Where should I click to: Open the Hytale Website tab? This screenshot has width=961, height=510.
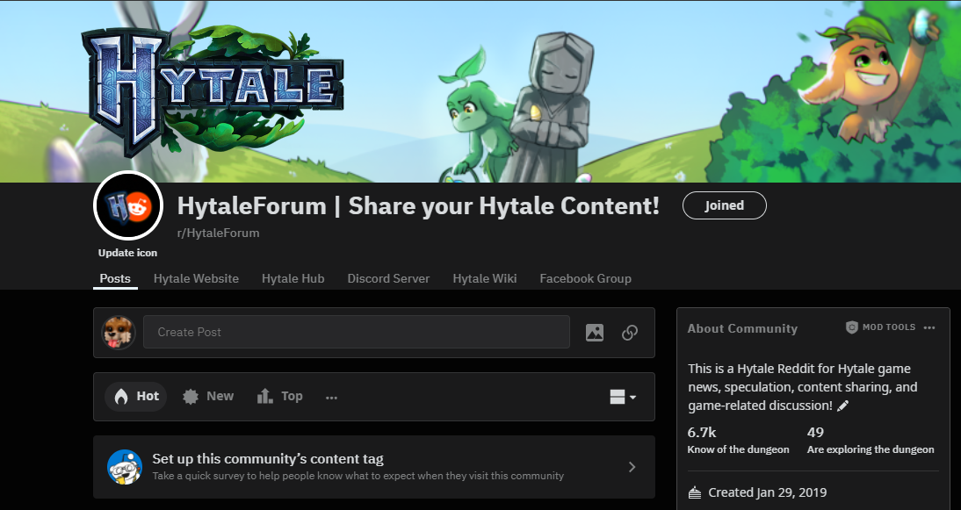point(196,278)
